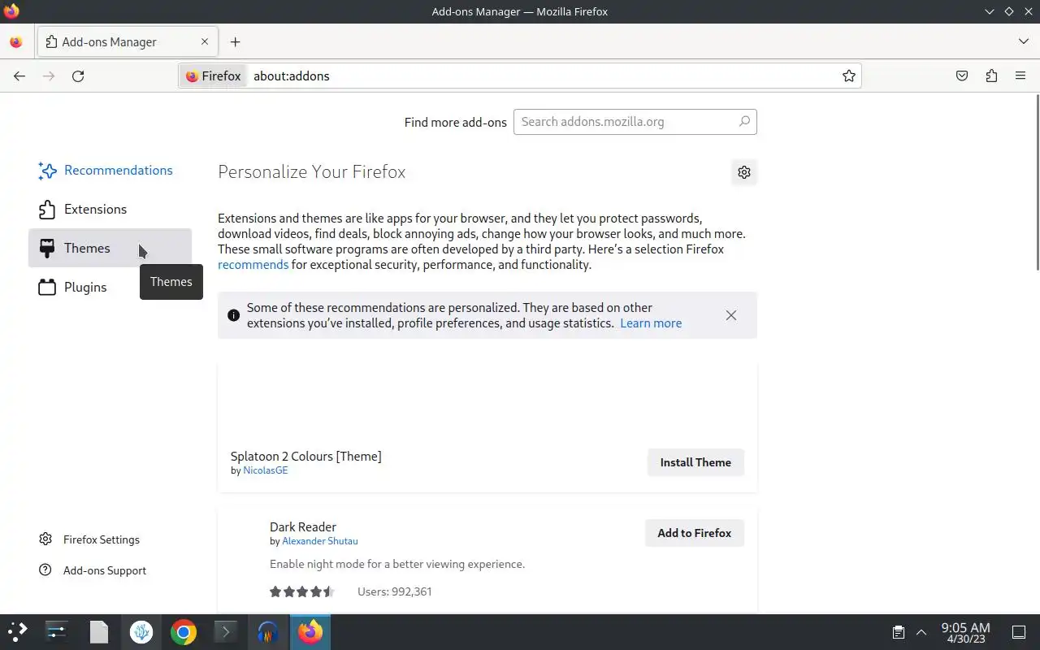The image size is (1040, 650).
Task: Open tools for all add-ons gear
Action: click(744, 172)
